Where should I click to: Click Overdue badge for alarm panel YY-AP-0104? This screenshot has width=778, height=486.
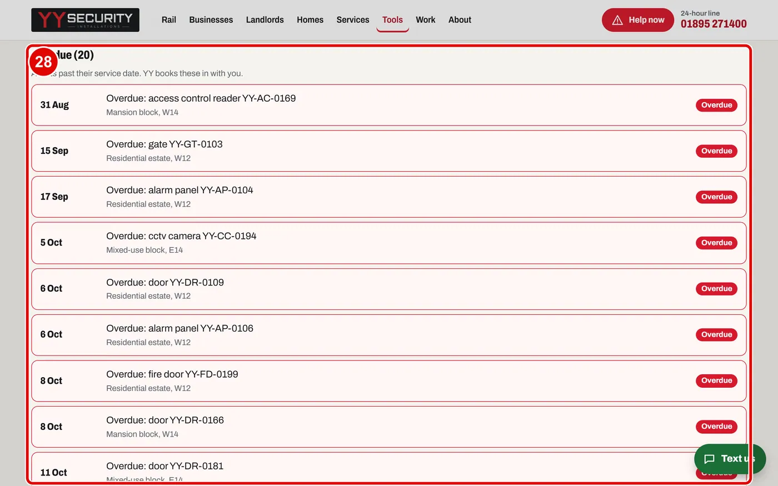click(716, 197)
